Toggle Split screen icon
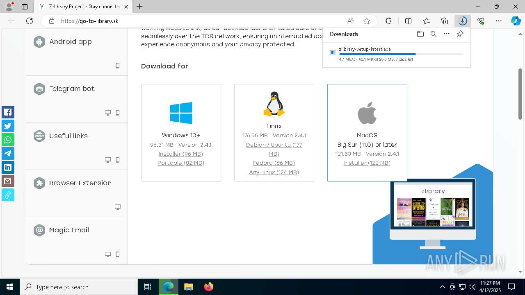 click(408, 21)
